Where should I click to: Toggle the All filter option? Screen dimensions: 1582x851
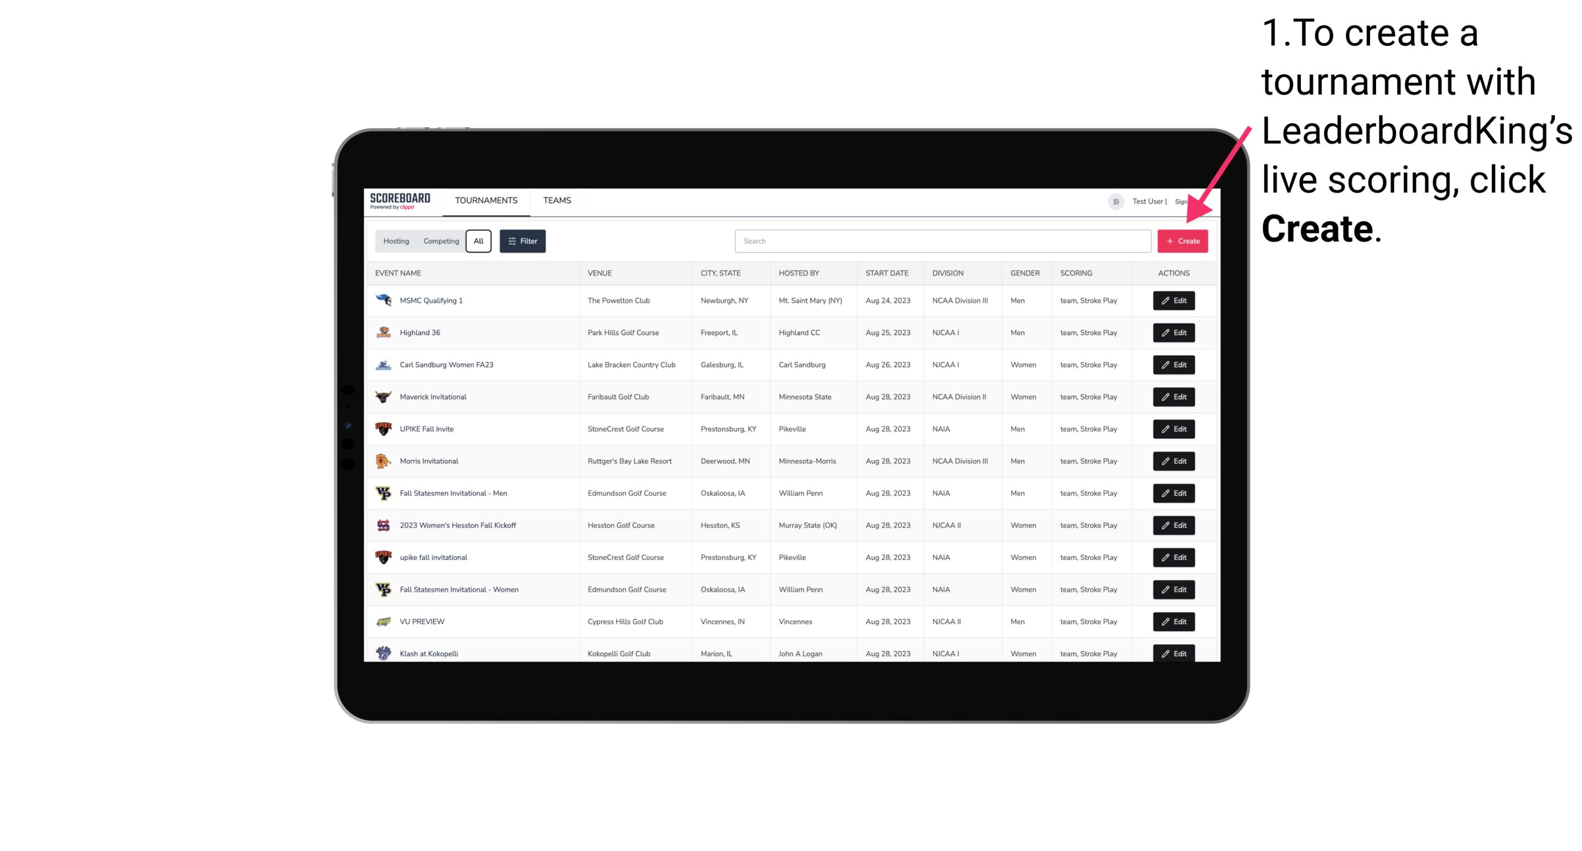click(477, 241)
